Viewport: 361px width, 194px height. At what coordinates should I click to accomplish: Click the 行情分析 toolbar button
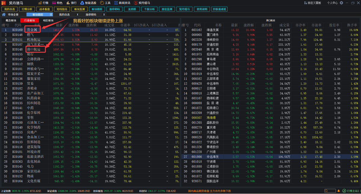coord(27,9)
